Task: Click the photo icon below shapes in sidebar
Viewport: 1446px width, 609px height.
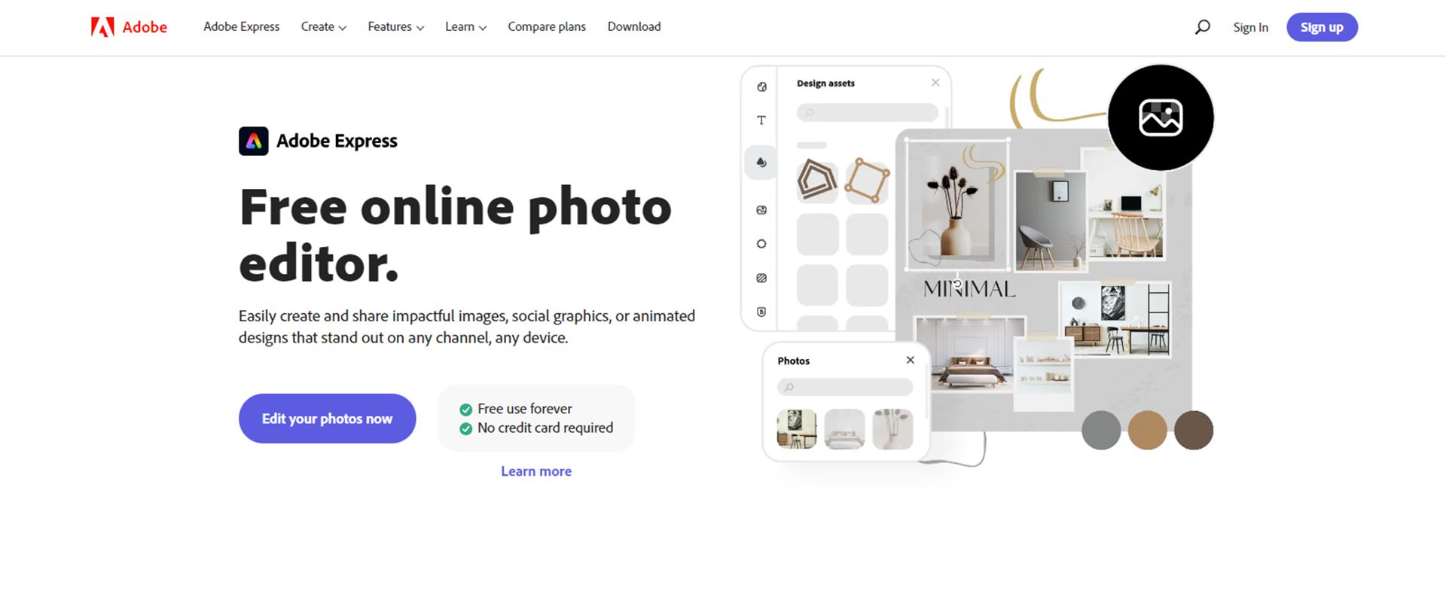Action: click(x=761, y=210)
